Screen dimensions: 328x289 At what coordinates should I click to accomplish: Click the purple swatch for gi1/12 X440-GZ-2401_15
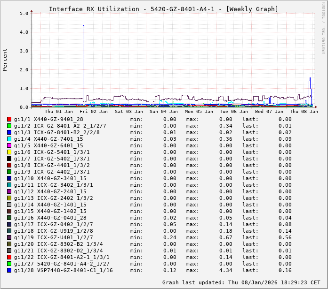pos(9,191)
